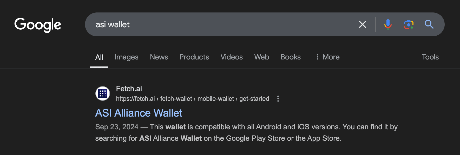The height and width of the screenshot is (155, 460).
Task: Open the Books tab
Action: 291,57
